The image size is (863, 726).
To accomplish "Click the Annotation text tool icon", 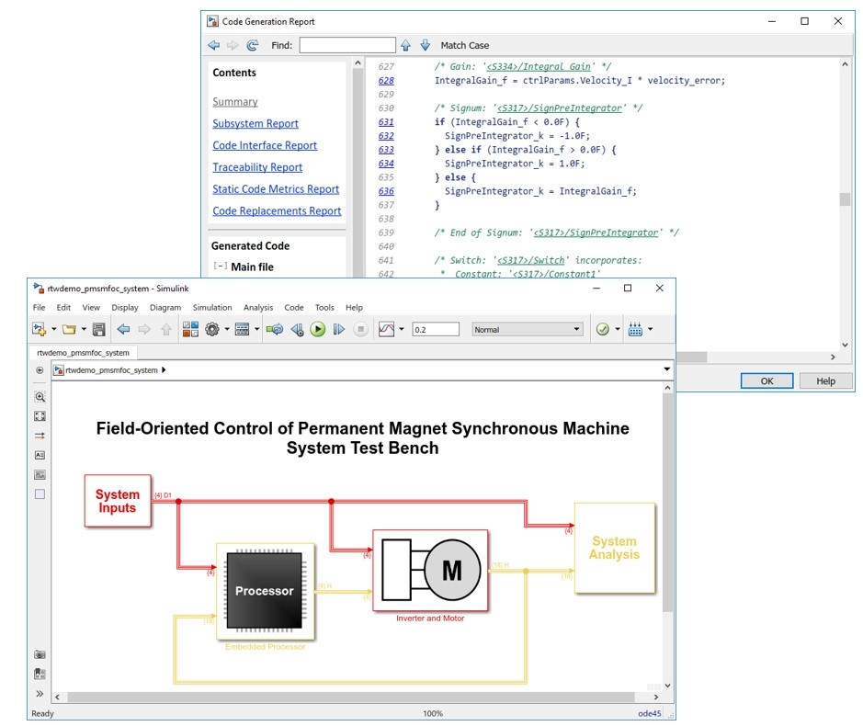I will coord(40,455).
